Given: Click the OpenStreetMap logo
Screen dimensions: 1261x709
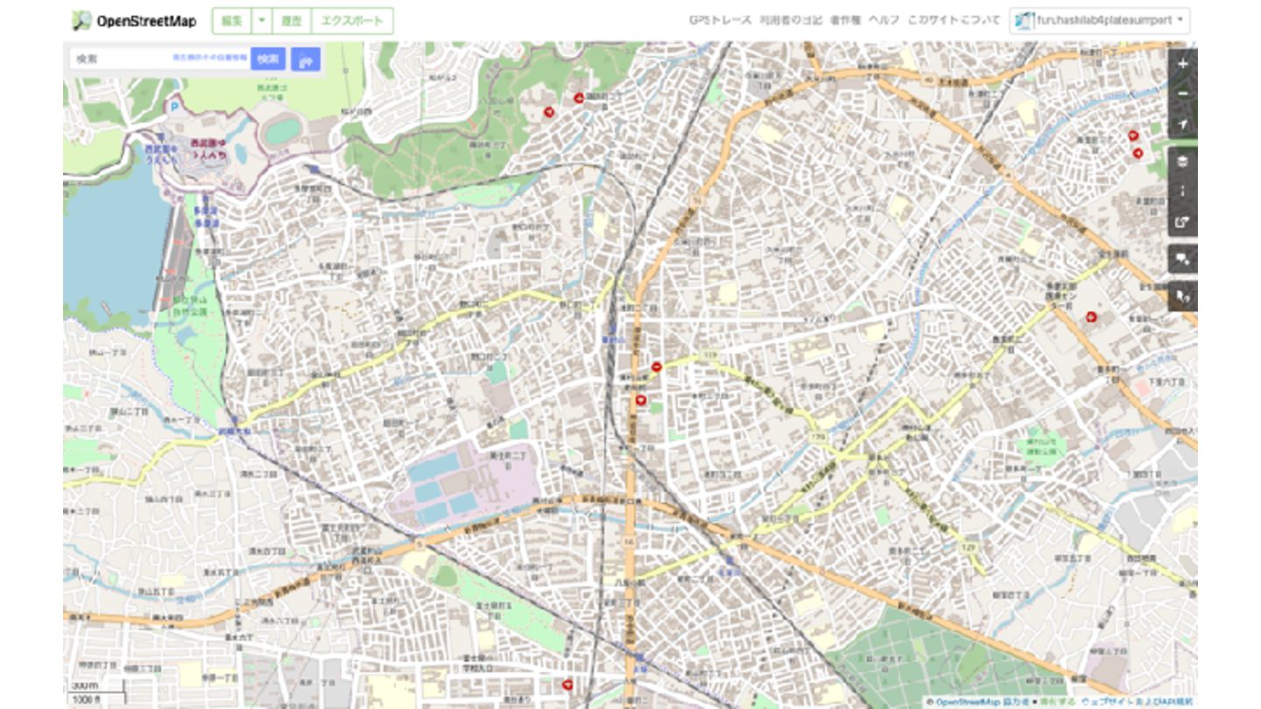Looking at the screenshot, I should [x=134, y=20].
